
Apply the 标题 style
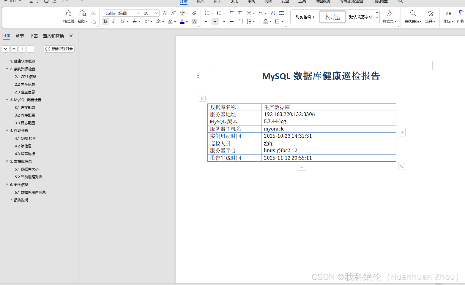(333, 17)
